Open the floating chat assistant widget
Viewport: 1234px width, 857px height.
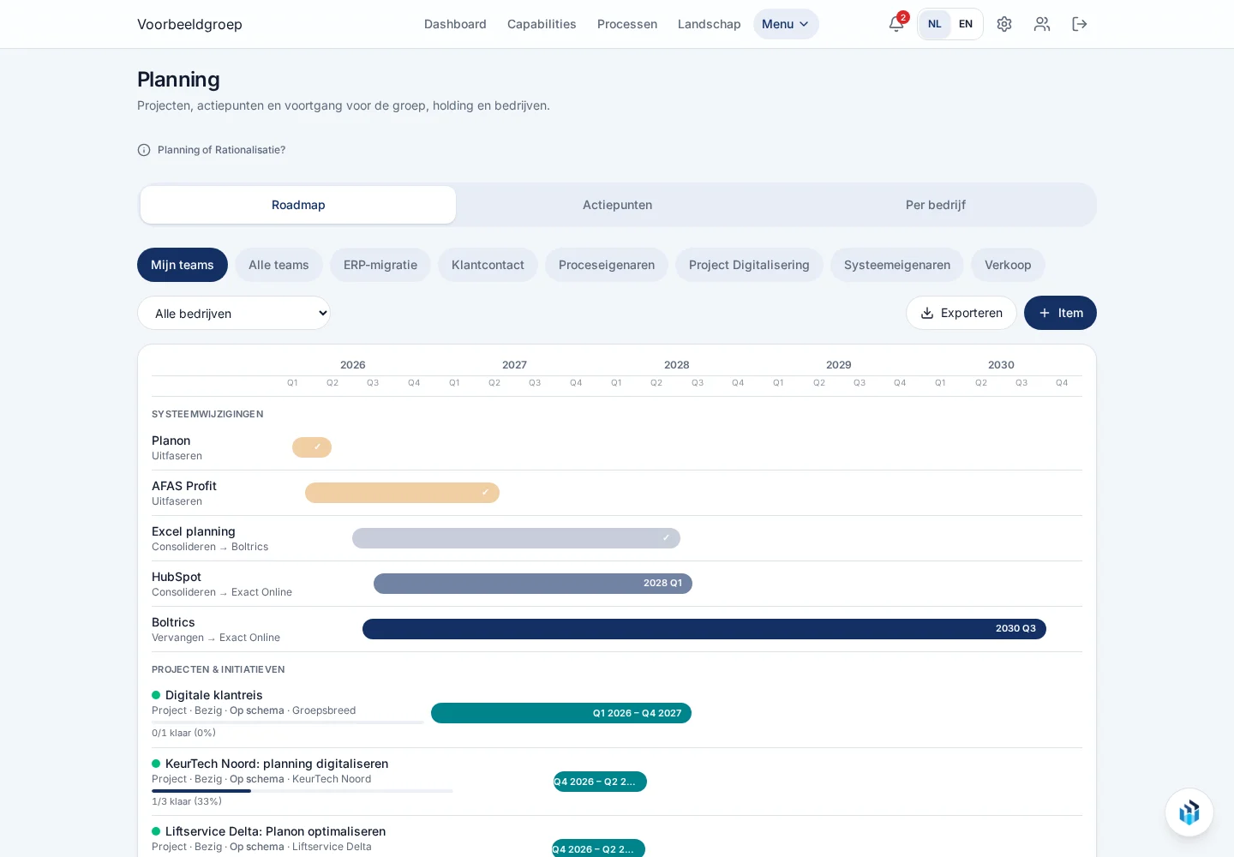tap(1189, 812)
